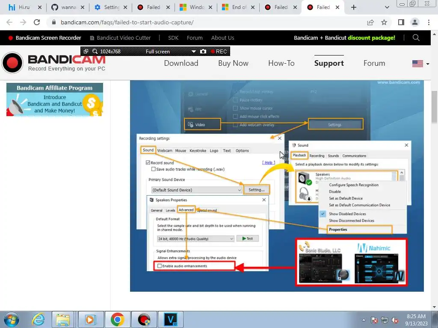Open Bandicam Screen Recorder top link
This screenshot has height=328, width=438.
[44, 38]
